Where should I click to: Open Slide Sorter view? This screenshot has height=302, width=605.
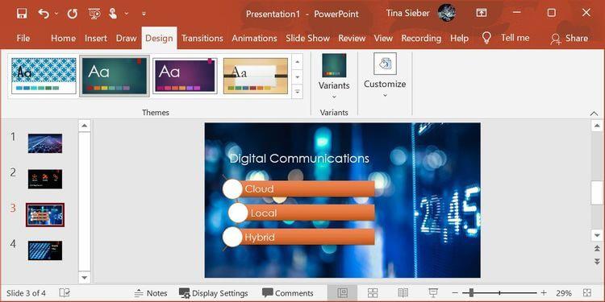tap(373, 293)
